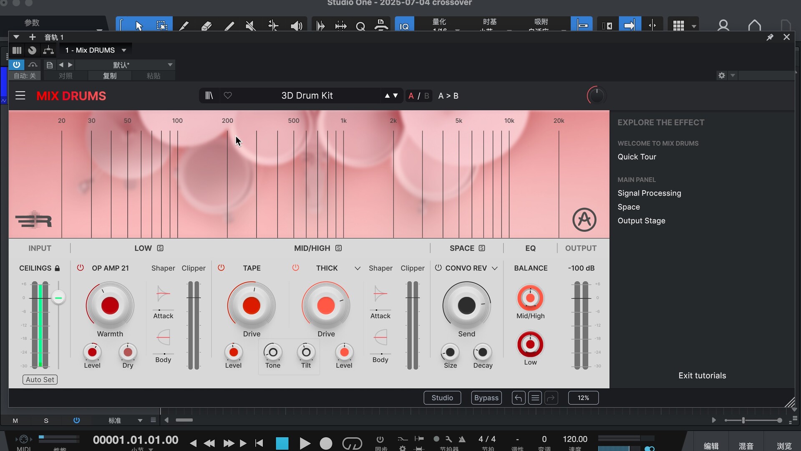
Task: Open channel routing icon
Action: pyautogui.click(x=48, y=51)
